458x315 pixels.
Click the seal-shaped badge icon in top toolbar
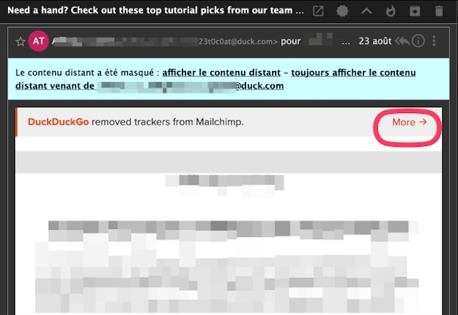pyautogui.click(x=342, y=11)
